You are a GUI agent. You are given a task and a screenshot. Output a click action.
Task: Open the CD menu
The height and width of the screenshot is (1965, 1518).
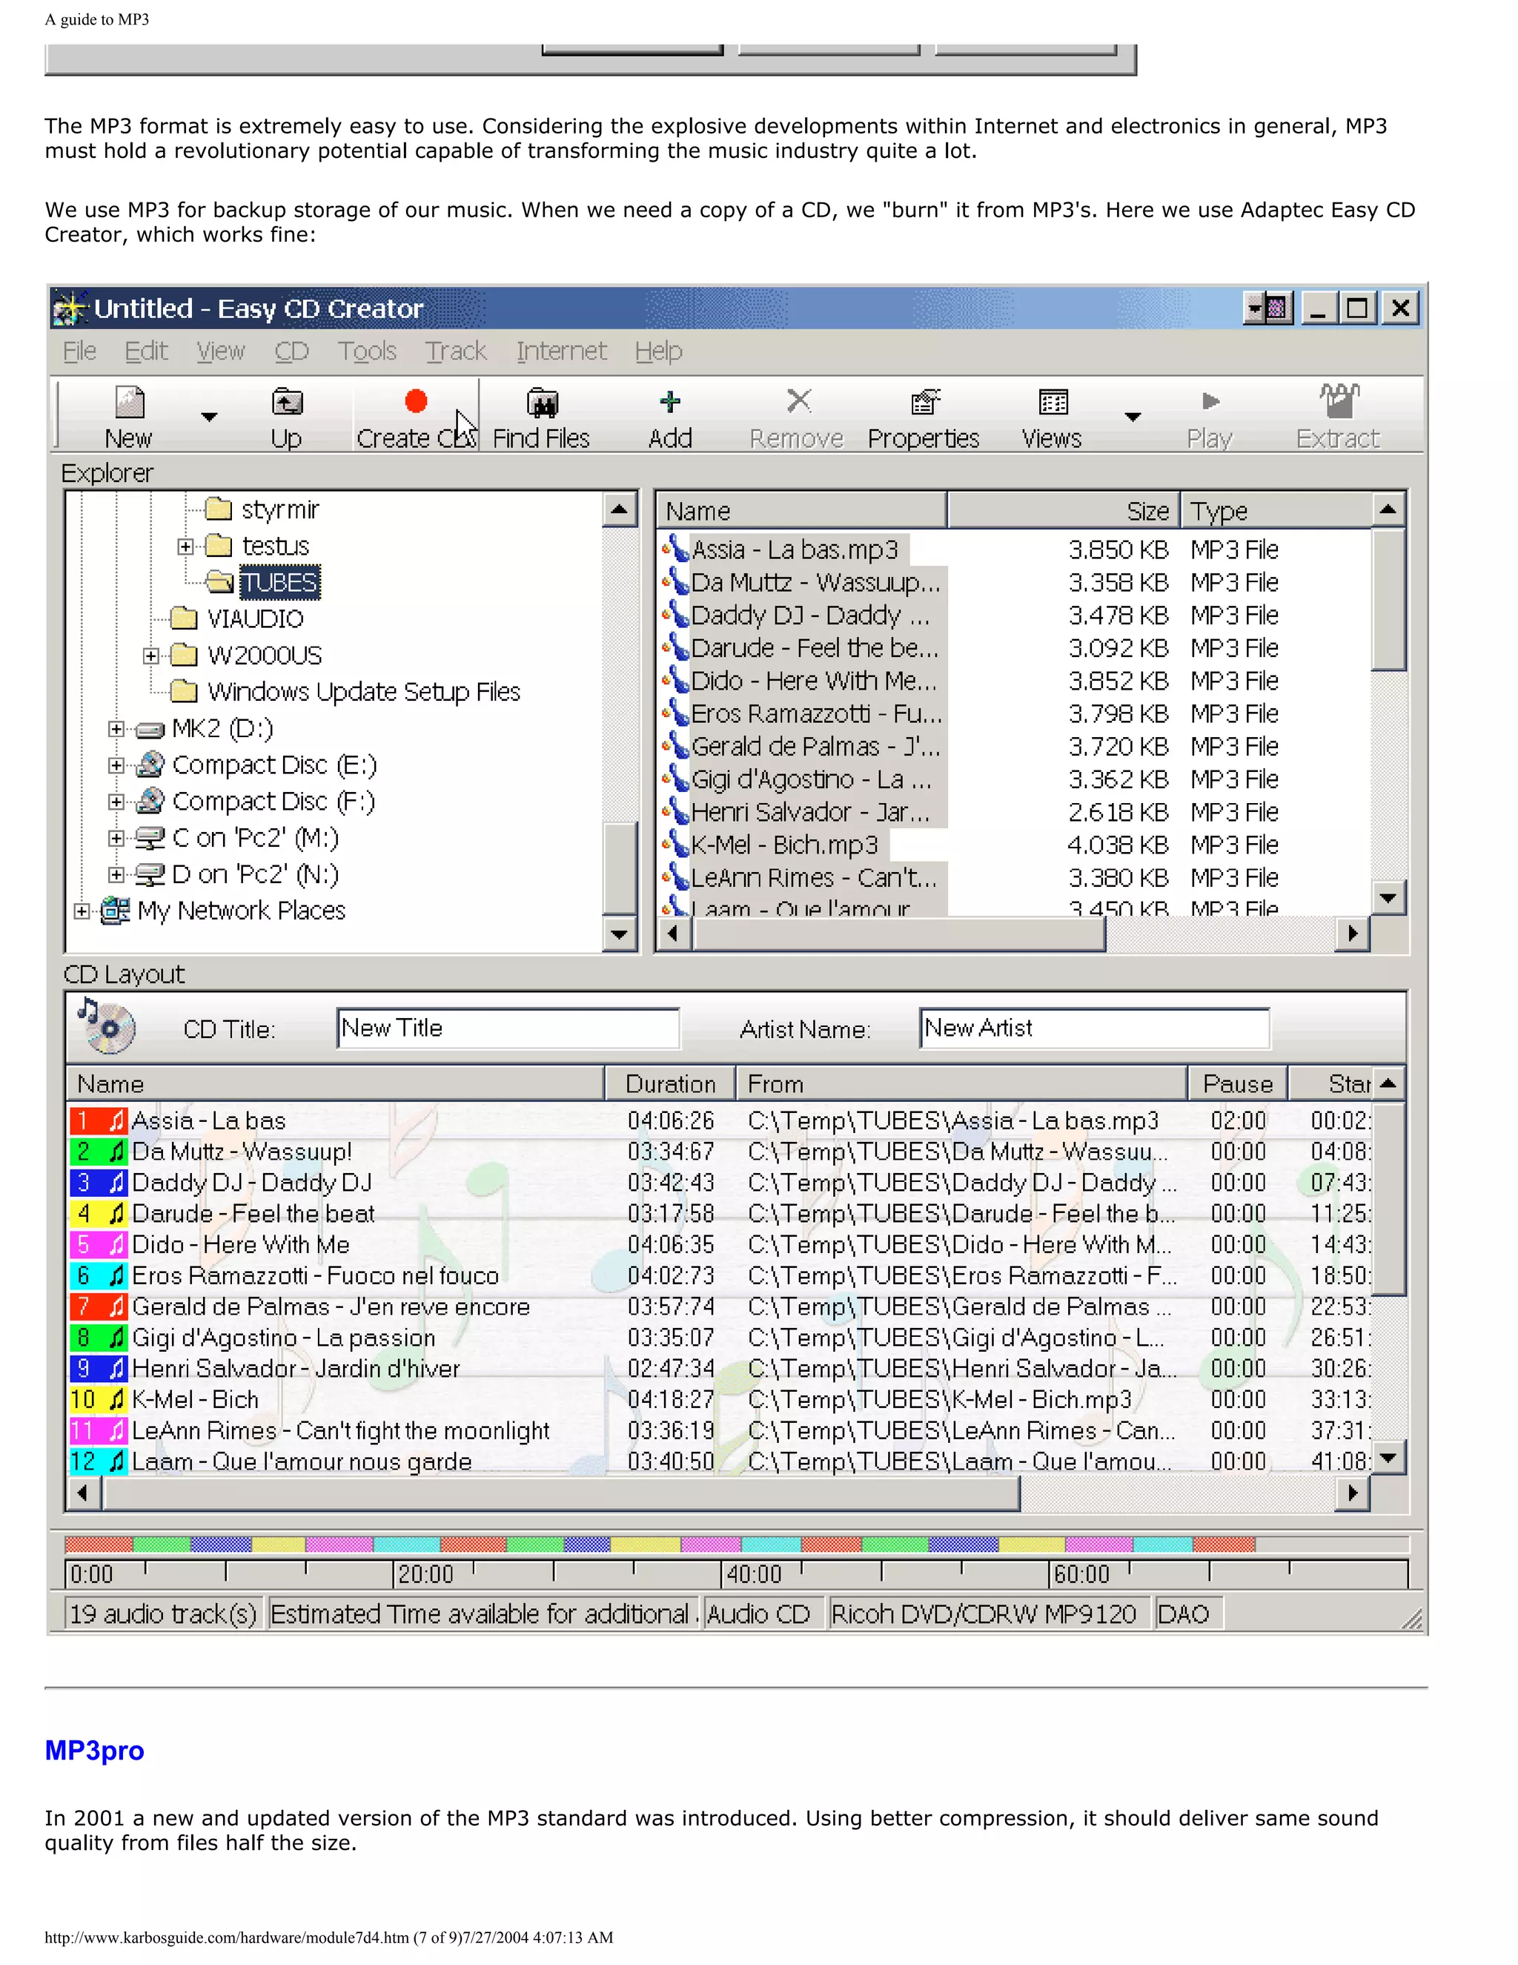coord(291,351)
